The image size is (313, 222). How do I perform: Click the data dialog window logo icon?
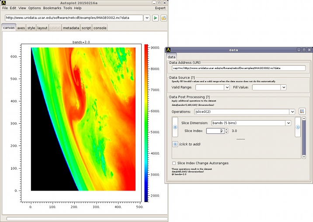pyautogui.click(x=168, y=50)
